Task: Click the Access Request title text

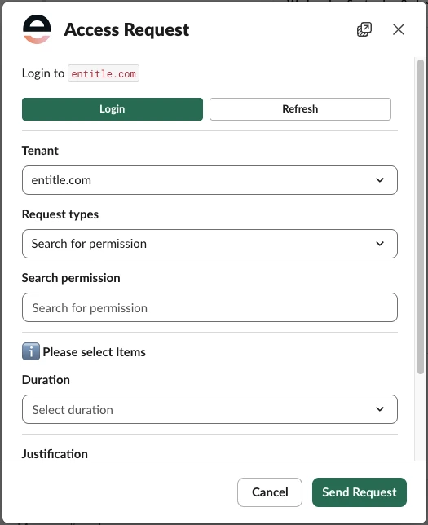Action: click(126, 30)
